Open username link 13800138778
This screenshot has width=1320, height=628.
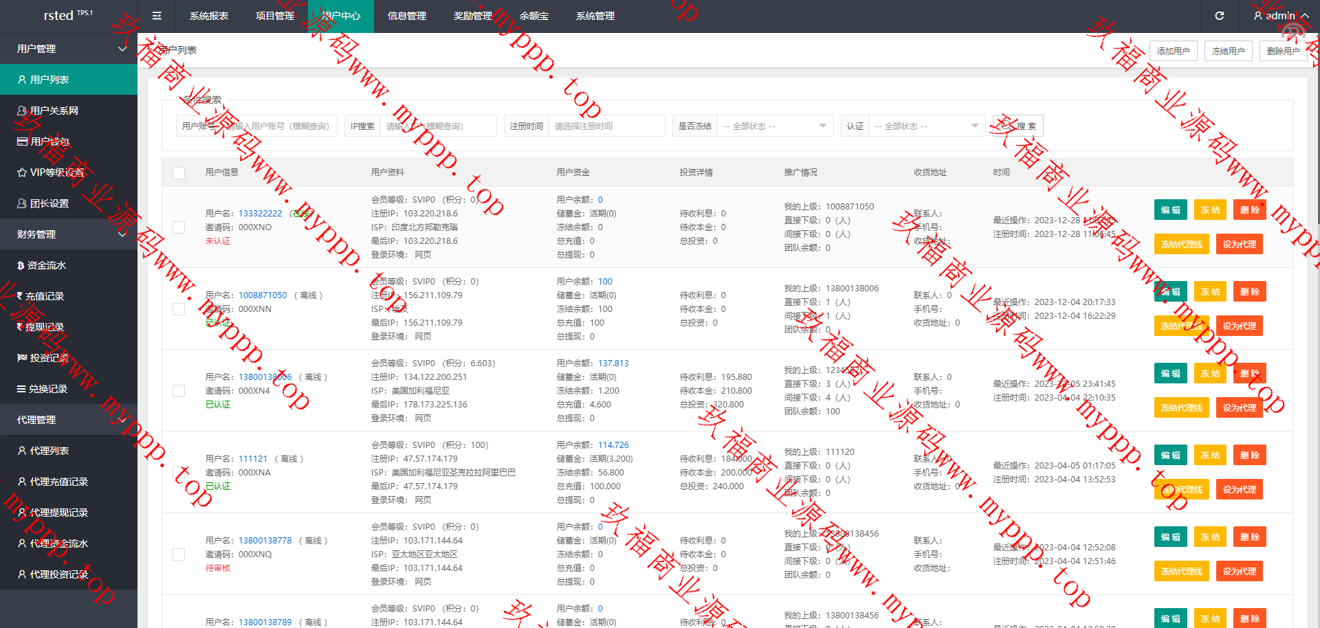[x=265, y=541]
